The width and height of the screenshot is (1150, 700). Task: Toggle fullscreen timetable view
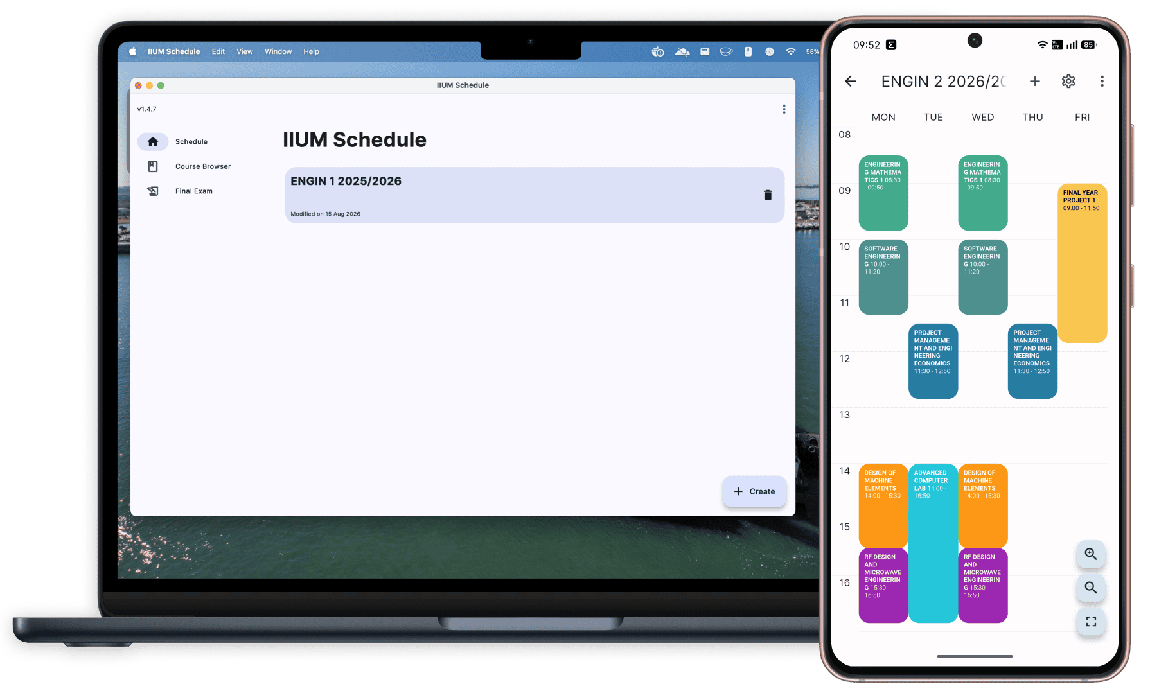coord(1091,622)
